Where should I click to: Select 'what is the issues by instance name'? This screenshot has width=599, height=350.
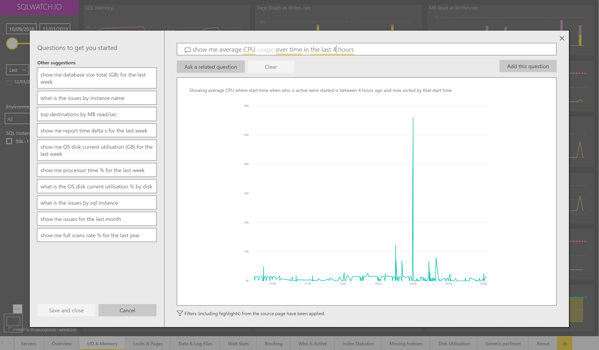pos(97,98)
